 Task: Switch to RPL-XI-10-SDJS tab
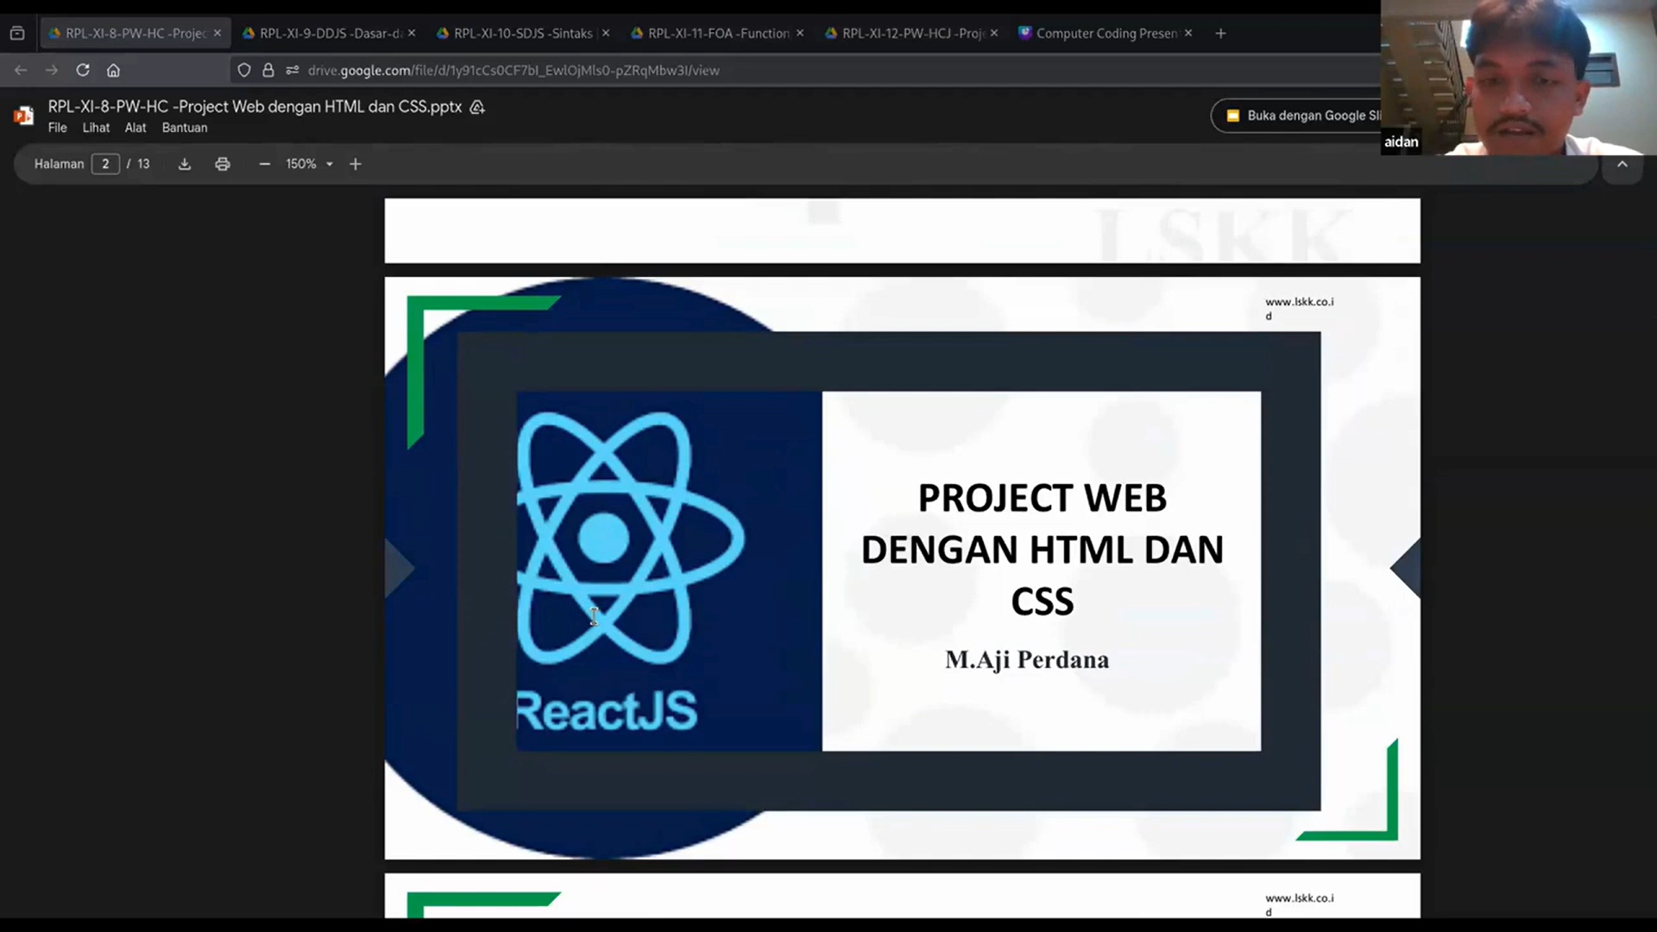point(522,33)
